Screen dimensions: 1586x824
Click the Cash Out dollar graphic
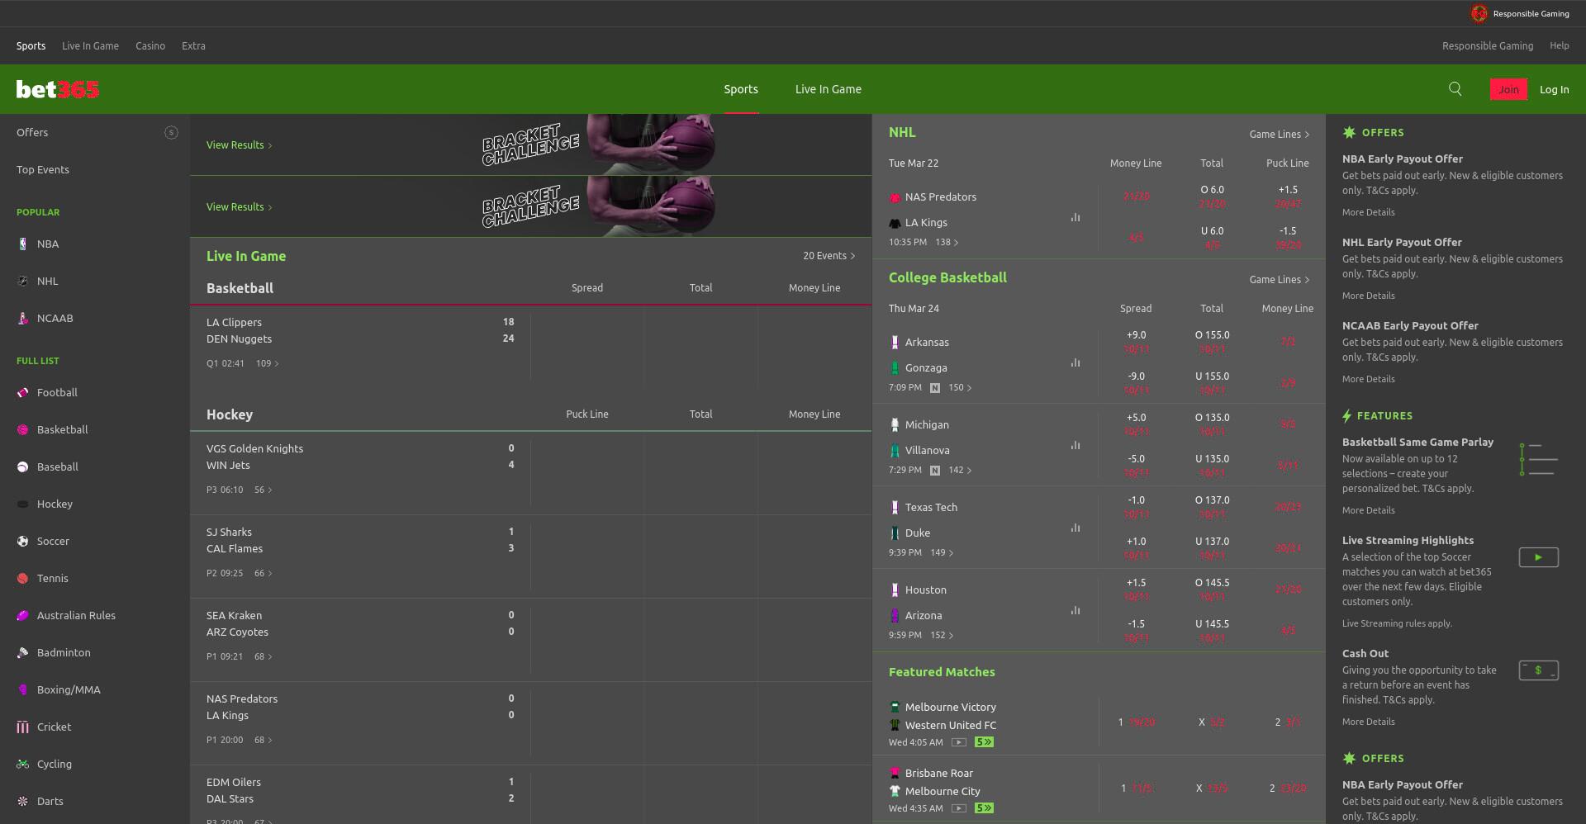click(1538, 670)
